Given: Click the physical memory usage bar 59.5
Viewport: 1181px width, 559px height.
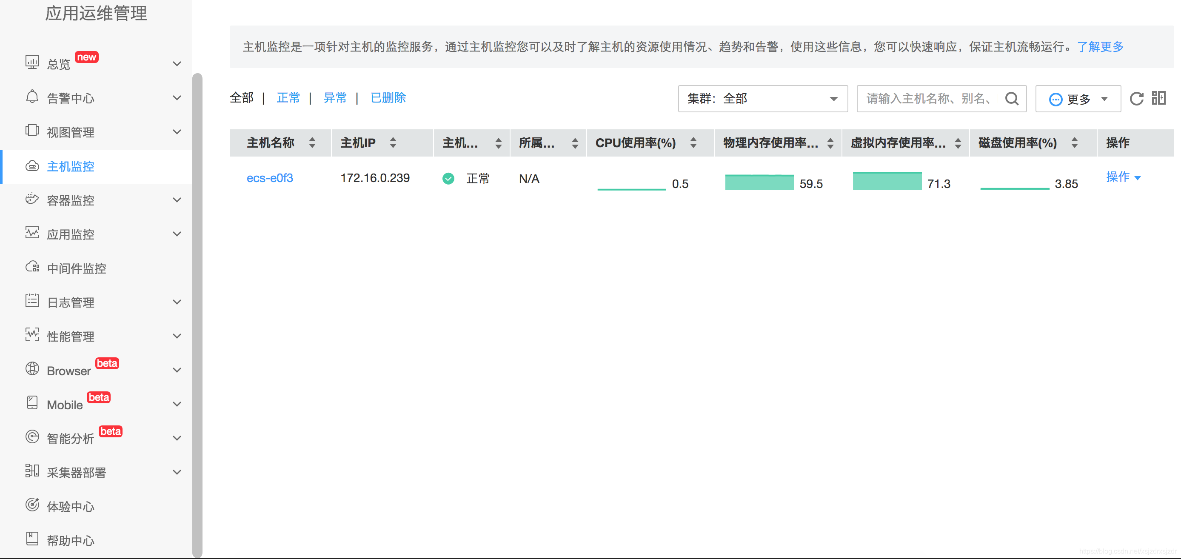Looking at the screenshot, I should [759, 182].
